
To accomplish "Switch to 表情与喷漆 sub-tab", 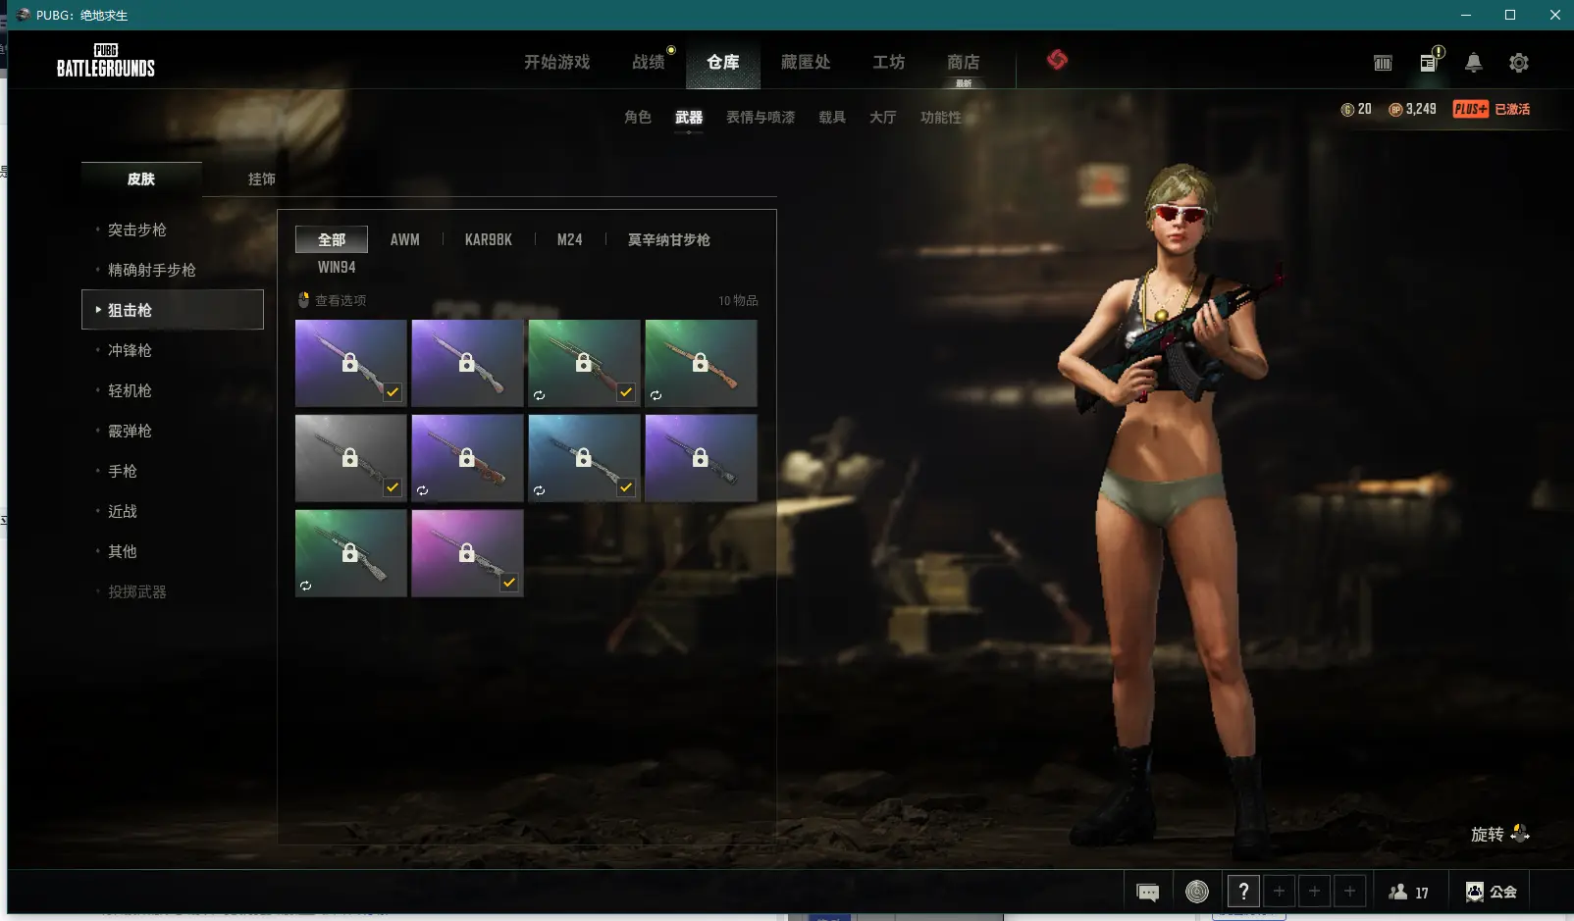I will (x=761, y=117).
